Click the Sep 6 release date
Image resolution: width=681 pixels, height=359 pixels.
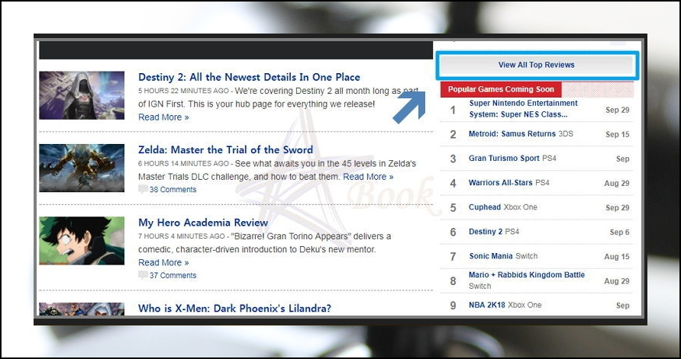tap(619, 232)
